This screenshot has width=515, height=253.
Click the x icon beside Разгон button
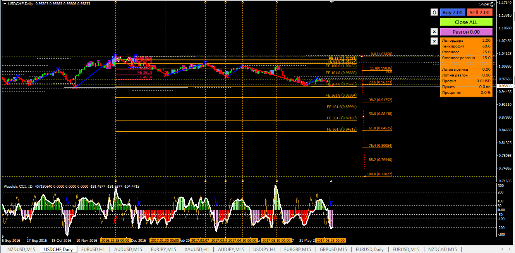click(x=434, y=32)
